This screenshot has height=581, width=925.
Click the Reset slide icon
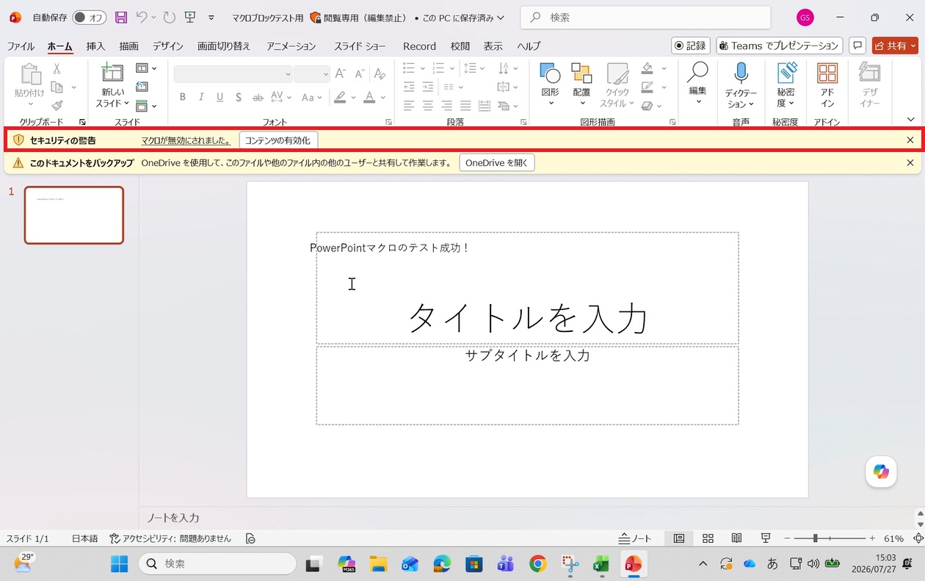(142, 87)
